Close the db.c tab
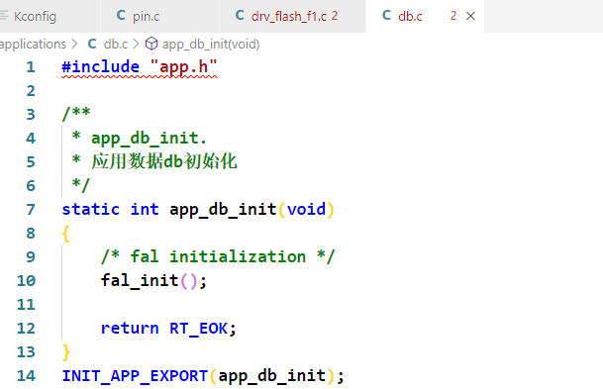Image resolution: width=603 pixels, height=389 pixels. [470, 16]
